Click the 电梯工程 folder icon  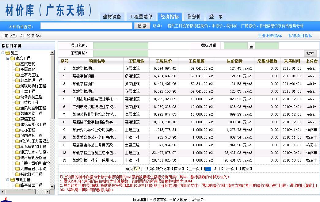coord(17,130)
